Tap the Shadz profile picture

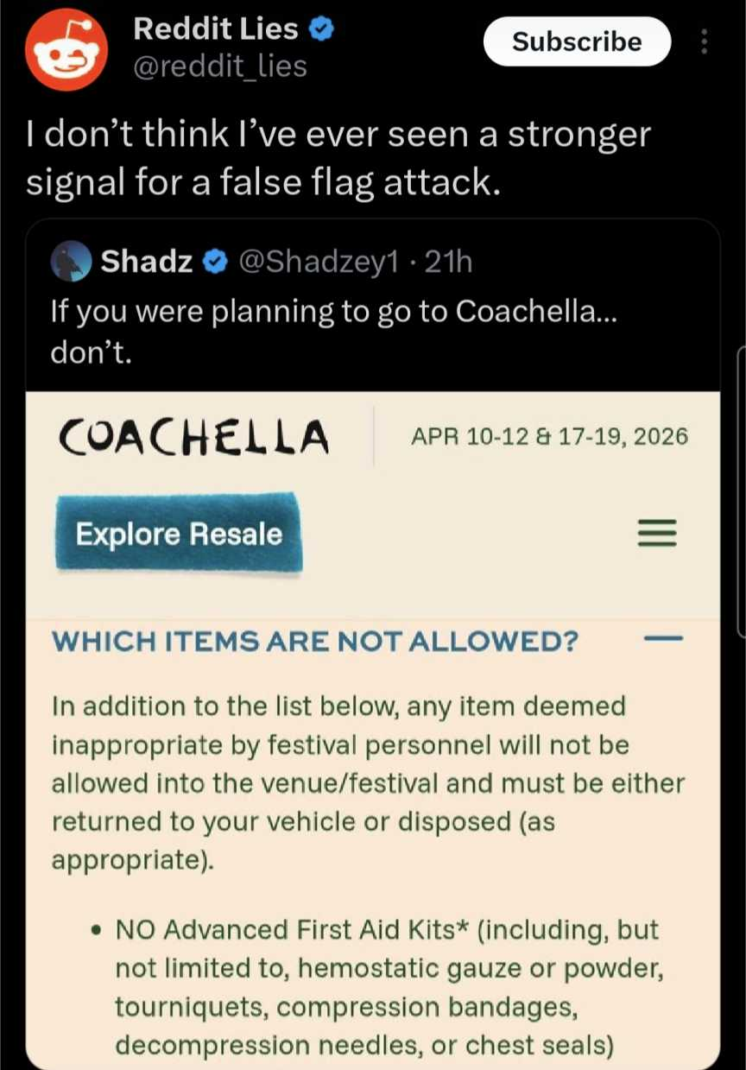pyautogui.click(x=72, y=262)
